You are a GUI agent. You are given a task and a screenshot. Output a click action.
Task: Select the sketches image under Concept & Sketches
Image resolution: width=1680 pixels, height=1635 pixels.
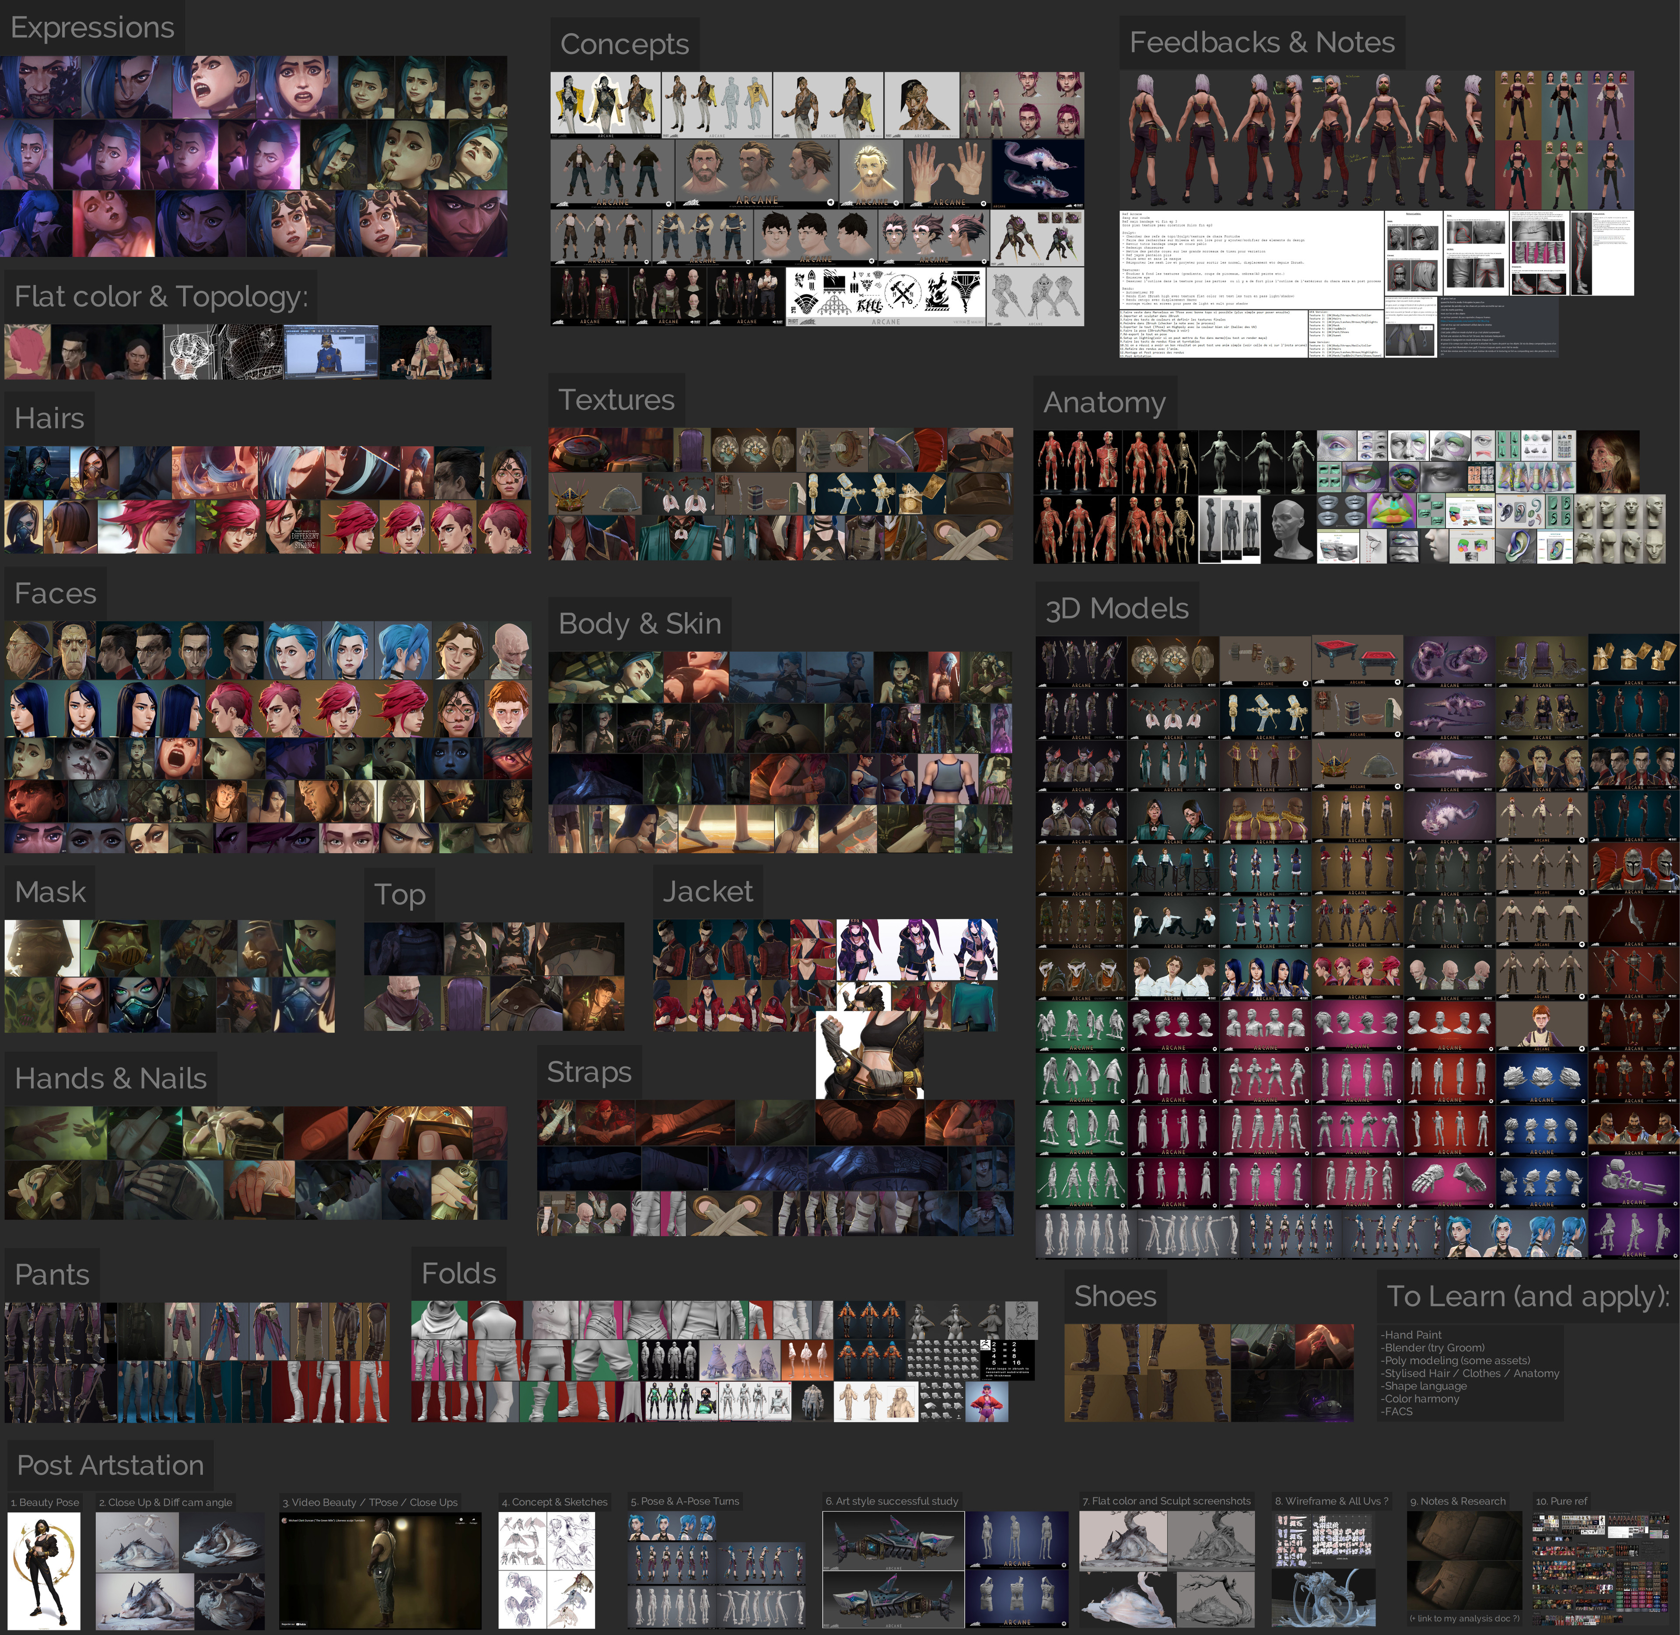click(x=547, y=1572)
